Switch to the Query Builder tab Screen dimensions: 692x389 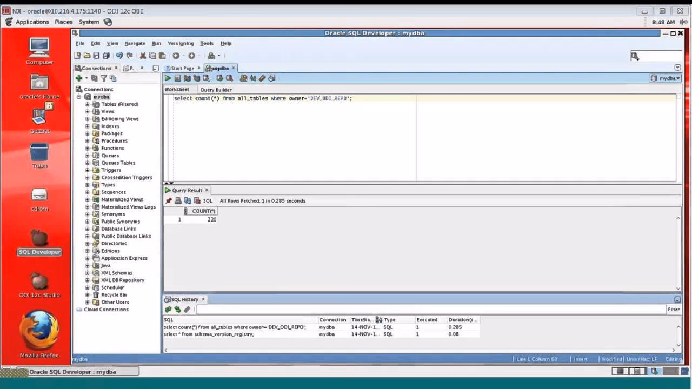pos(216,90)
